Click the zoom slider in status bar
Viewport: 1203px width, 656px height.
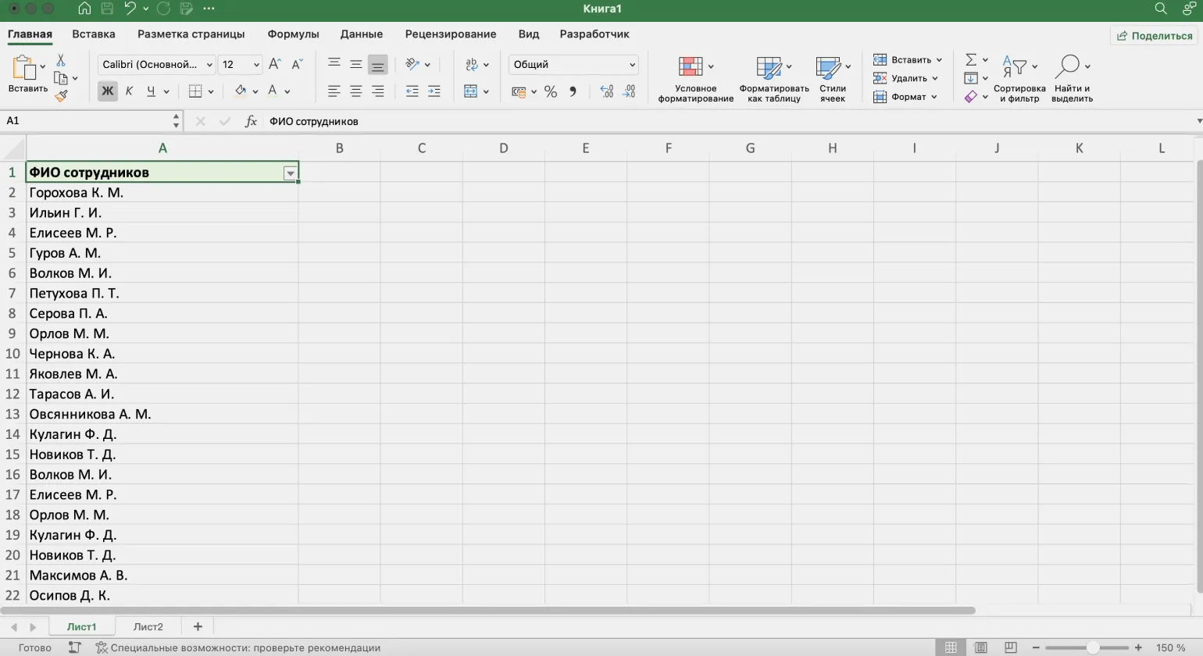pos(1092,647)
